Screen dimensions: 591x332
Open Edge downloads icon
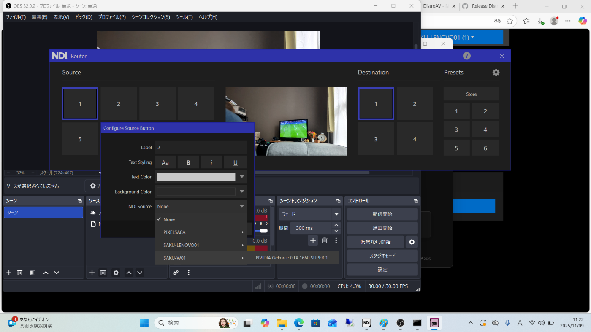(540, 21)
